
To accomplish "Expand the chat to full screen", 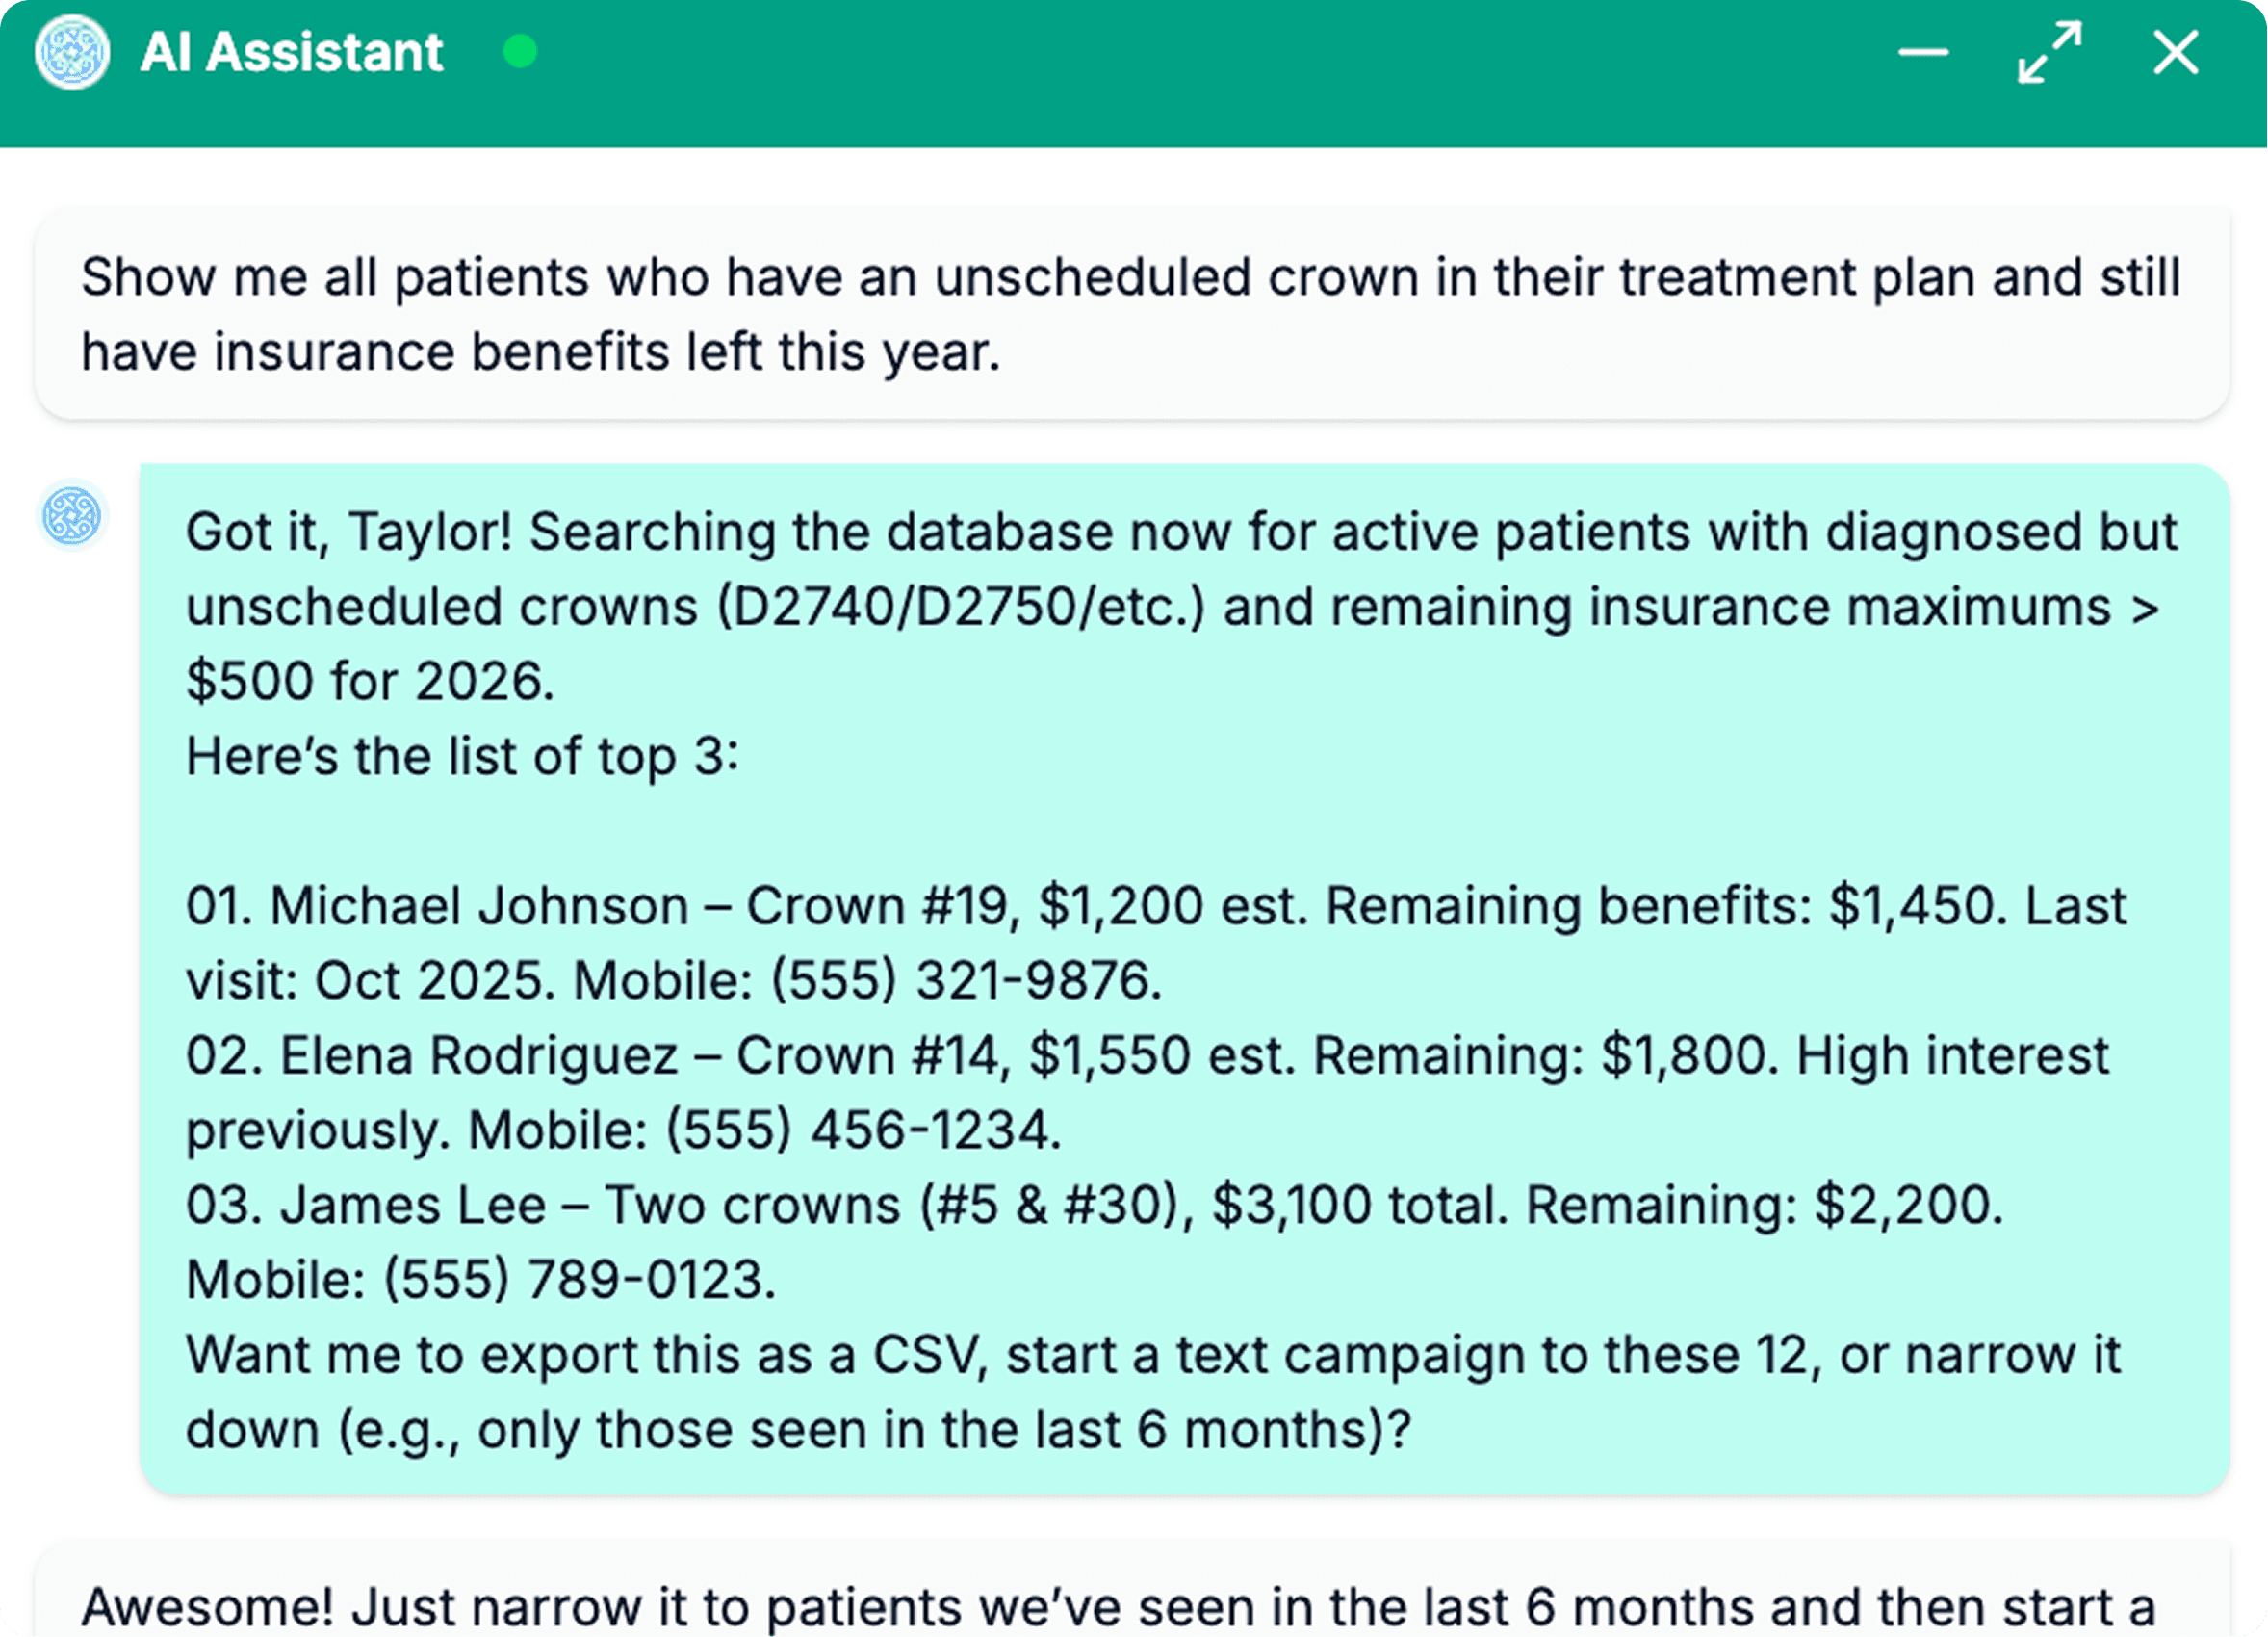I will [x=2049, y=52].
